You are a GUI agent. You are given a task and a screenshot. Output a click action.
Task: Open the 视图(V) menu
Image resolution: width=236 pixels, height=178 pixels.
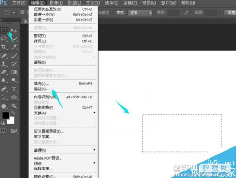149,3
